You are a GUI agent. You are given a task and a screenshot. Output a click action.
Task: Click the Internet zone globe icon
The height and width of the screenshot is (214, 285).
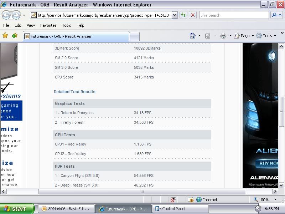(x=199, y=200)
